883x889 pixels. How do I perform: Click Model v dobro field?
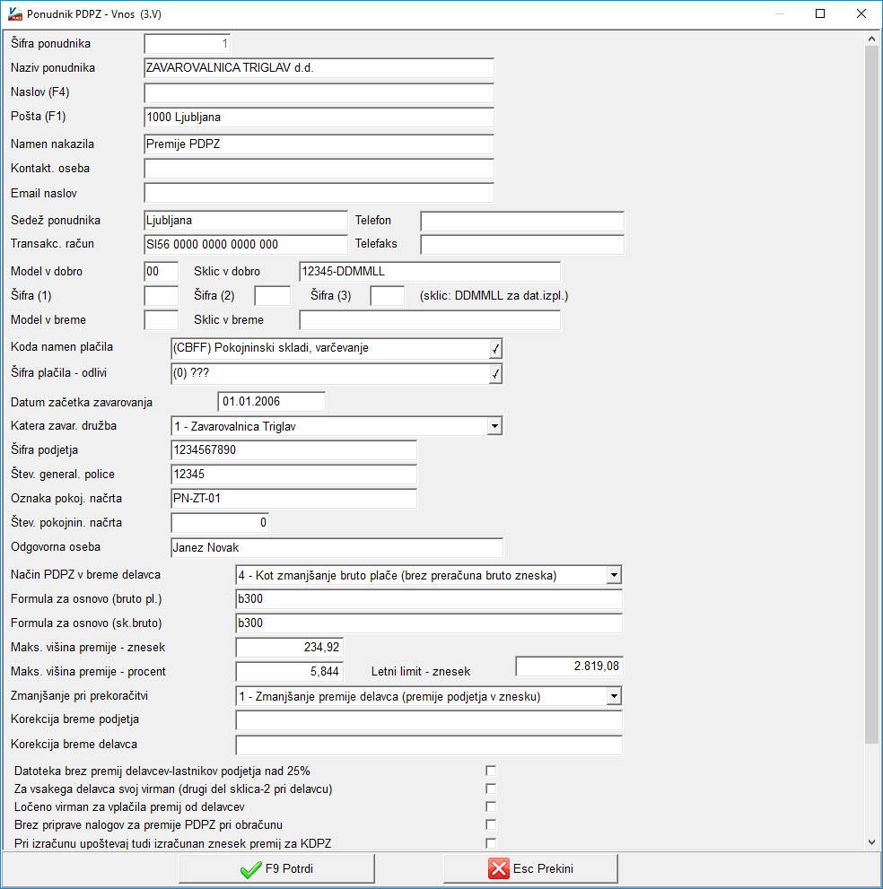coord(161,272)
